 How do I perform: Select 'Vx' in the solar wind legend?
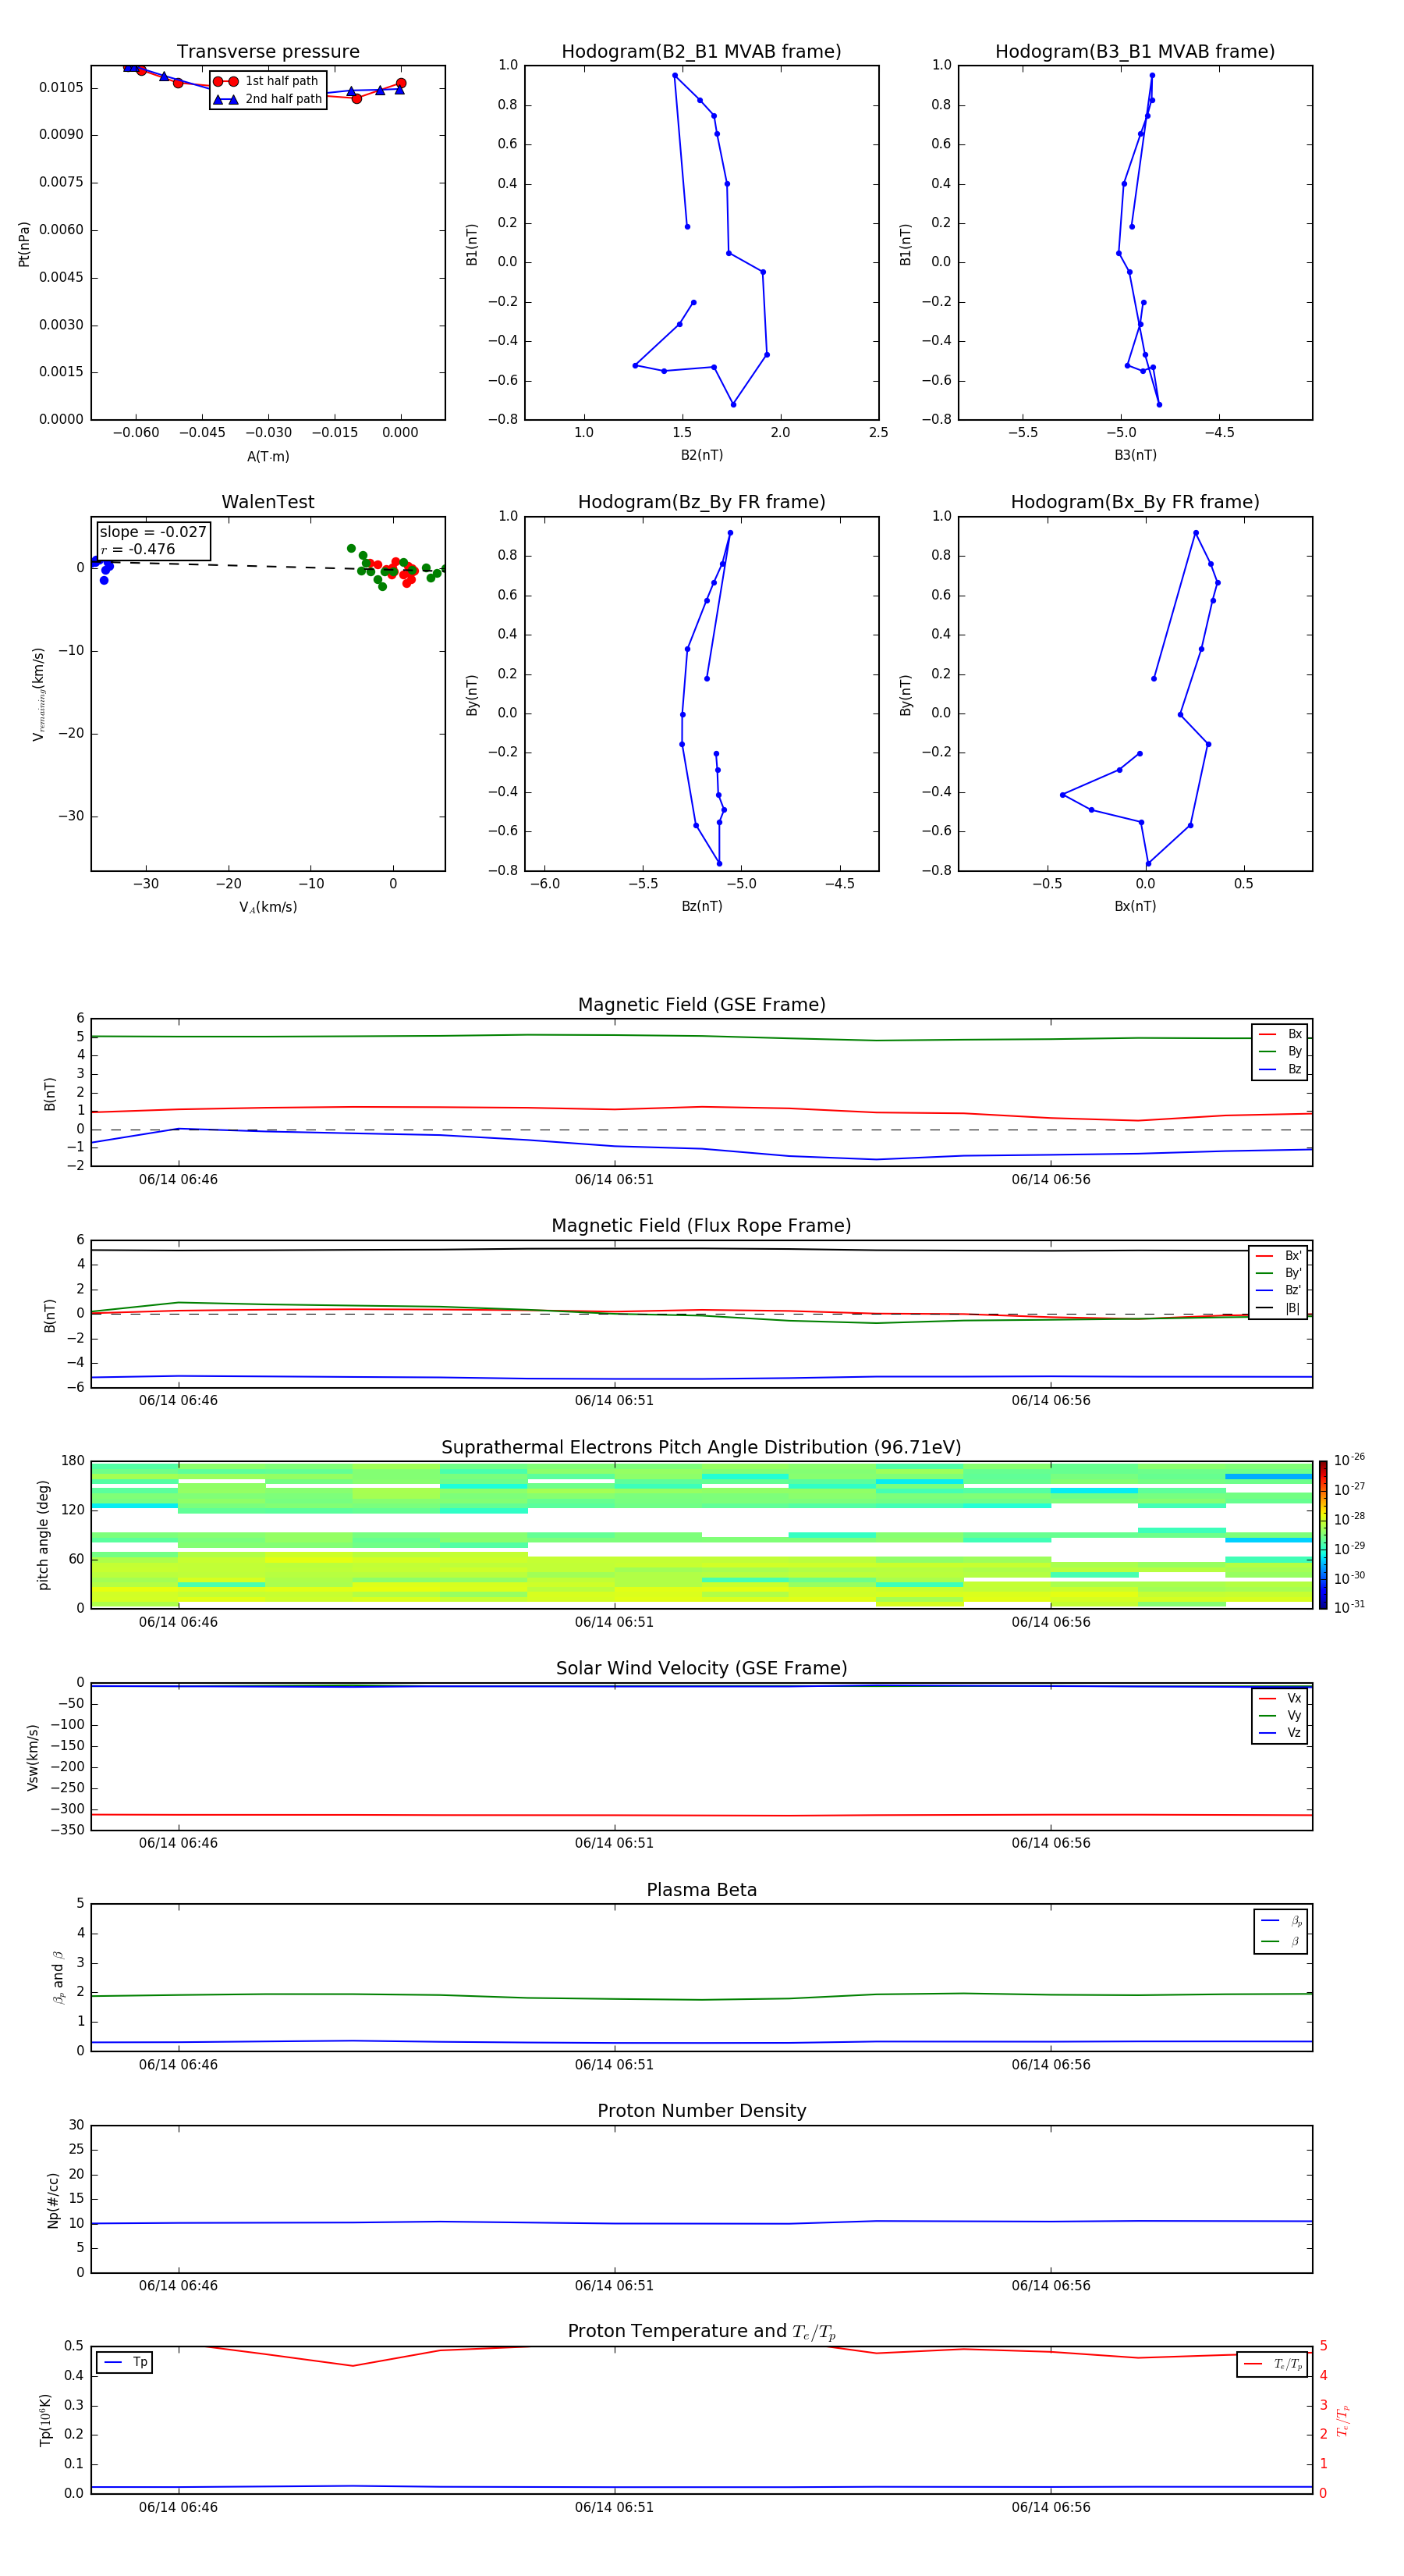(x=1280, y=1698)
